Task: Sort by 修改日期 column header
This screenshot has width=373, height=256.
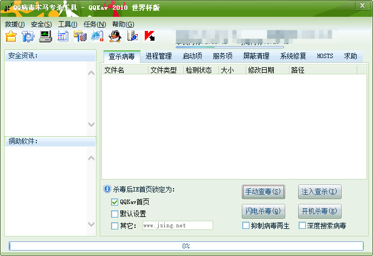Action: (268, 70)
